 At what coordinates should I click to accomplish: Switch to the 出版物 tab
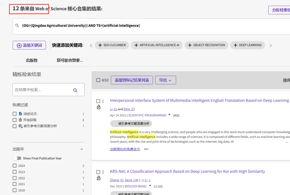(32, 60)
